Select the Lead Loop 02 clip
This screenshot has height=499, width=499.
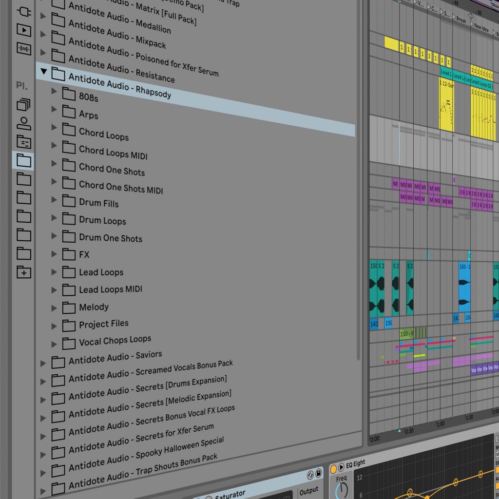pos(481,83)
